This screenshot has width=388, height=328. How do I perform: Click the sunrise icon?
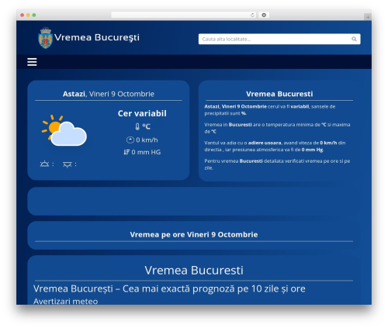[44, 164]
